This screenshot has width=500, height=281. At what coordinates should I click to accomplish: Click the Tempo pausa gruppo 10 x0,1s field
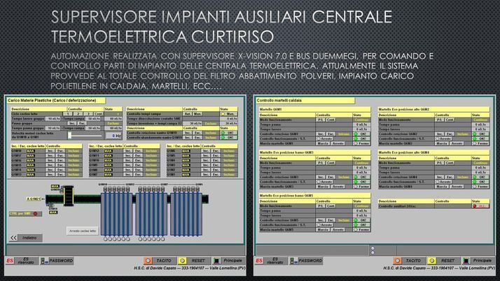[x=53, y=128]
